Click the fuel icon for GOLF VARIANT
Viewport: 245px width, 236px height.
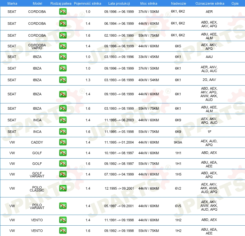pyautogui.click(x=63, y=174)
